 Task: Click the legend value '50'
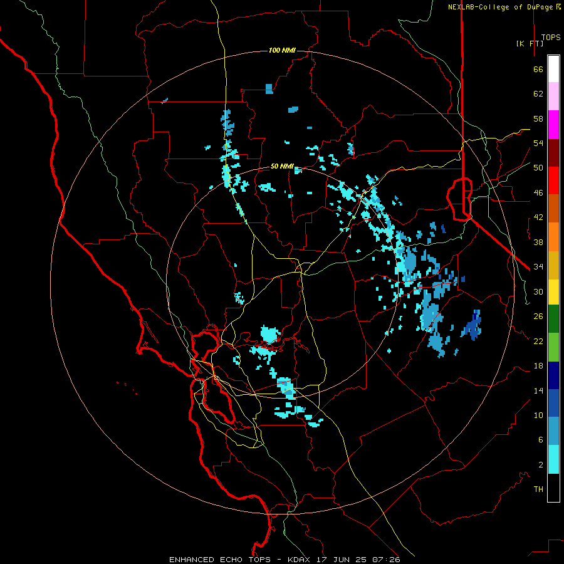538,168
